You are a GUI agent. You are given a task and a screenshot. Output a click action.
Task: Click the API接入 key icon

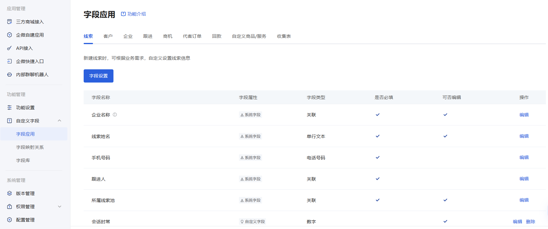pyautogui.click(x=10, y=48)
